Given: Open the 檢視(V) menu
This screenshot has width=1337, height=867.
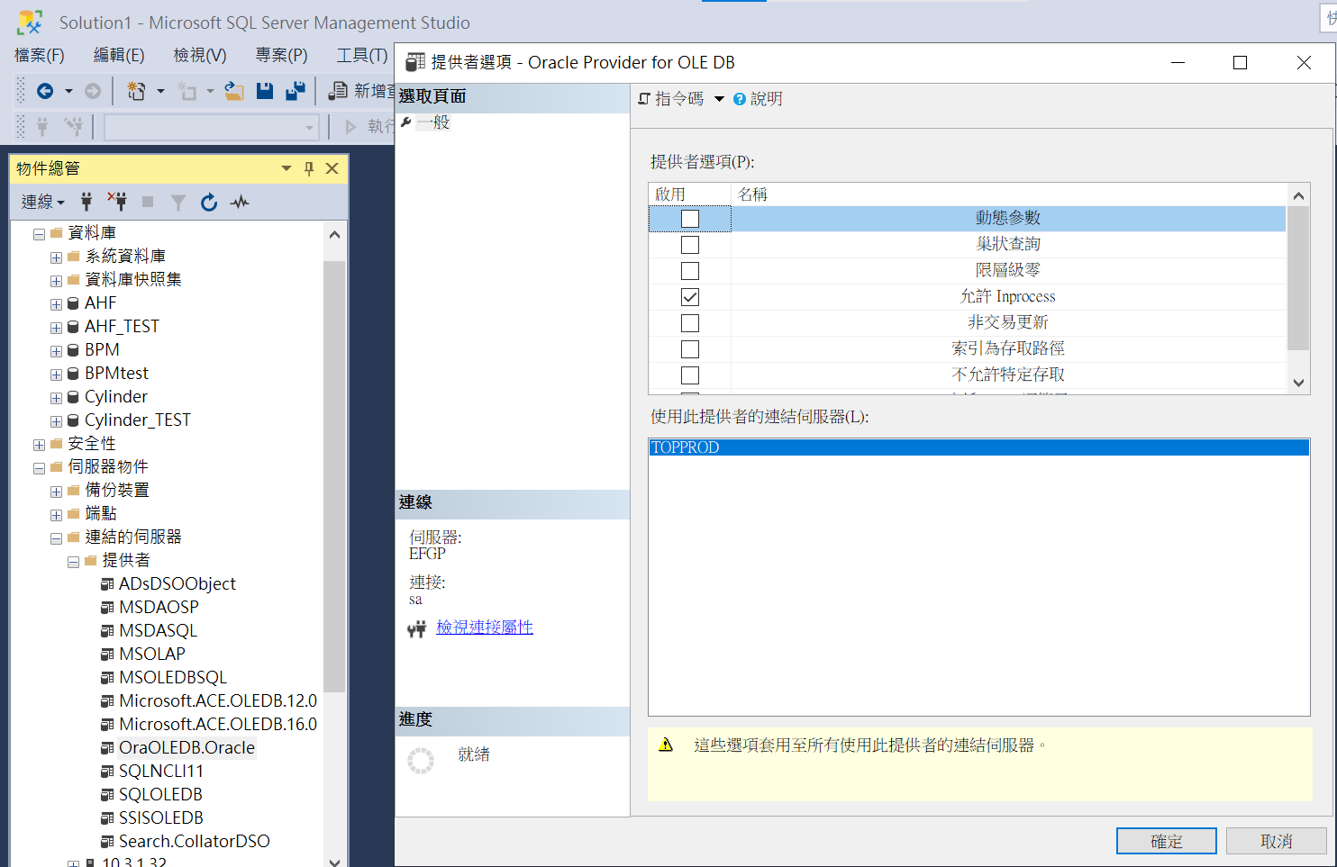Looking at the screenshot, I should [x=199, y=56].
